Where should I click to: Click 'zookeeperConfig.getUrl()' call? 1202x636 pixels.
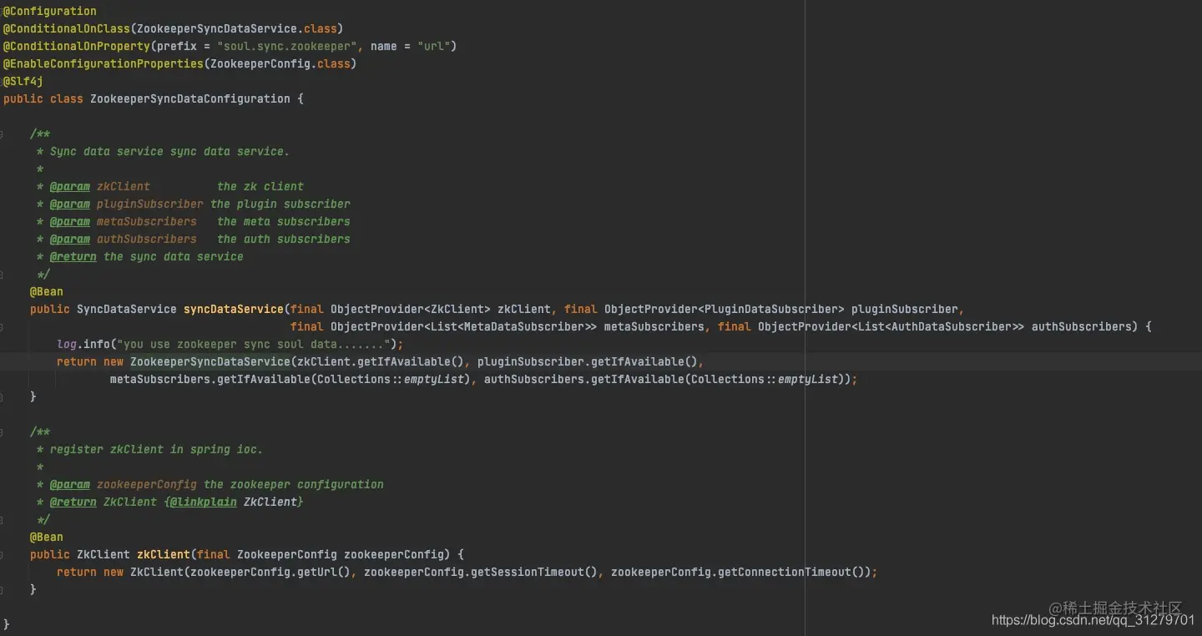point(270,572)
